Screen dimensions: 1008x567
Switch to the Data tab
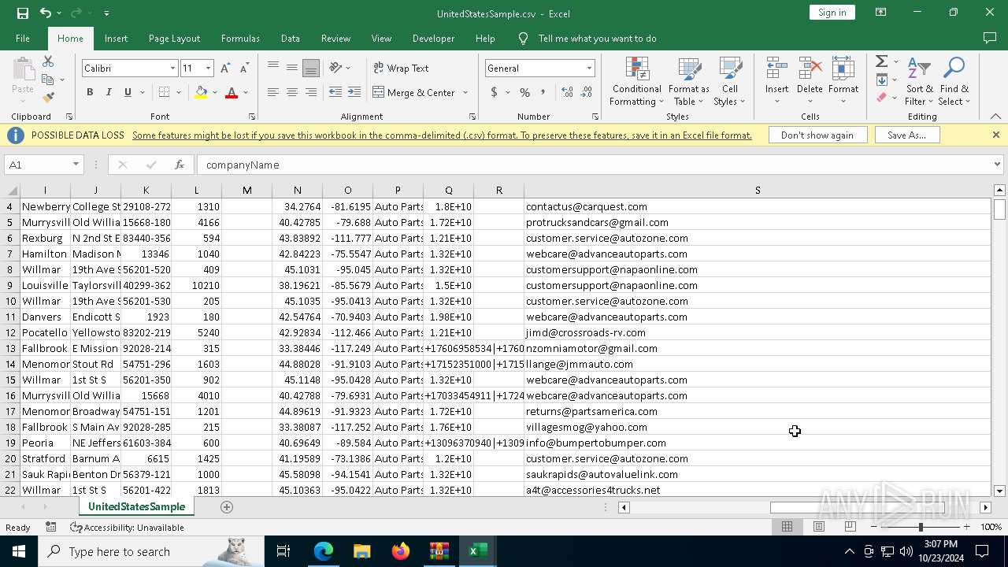pyautogui.click(x=291, y=38)
